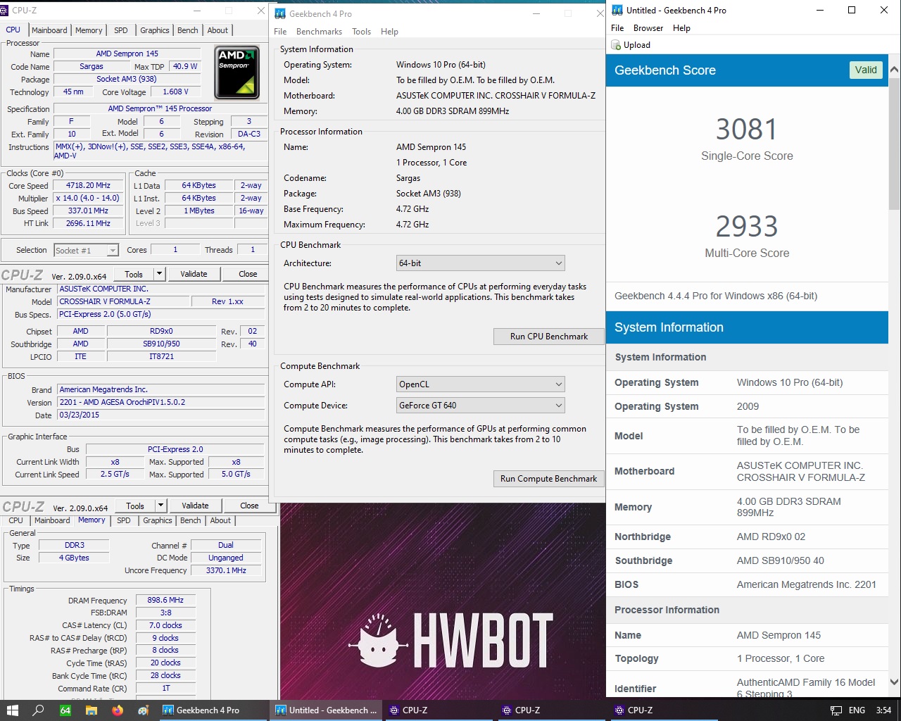Viewport: 901px width, 721px height.
Task: Expand the Tools arrow in CPU-Z Mainboard window
Action: click(x=159, y=274)
